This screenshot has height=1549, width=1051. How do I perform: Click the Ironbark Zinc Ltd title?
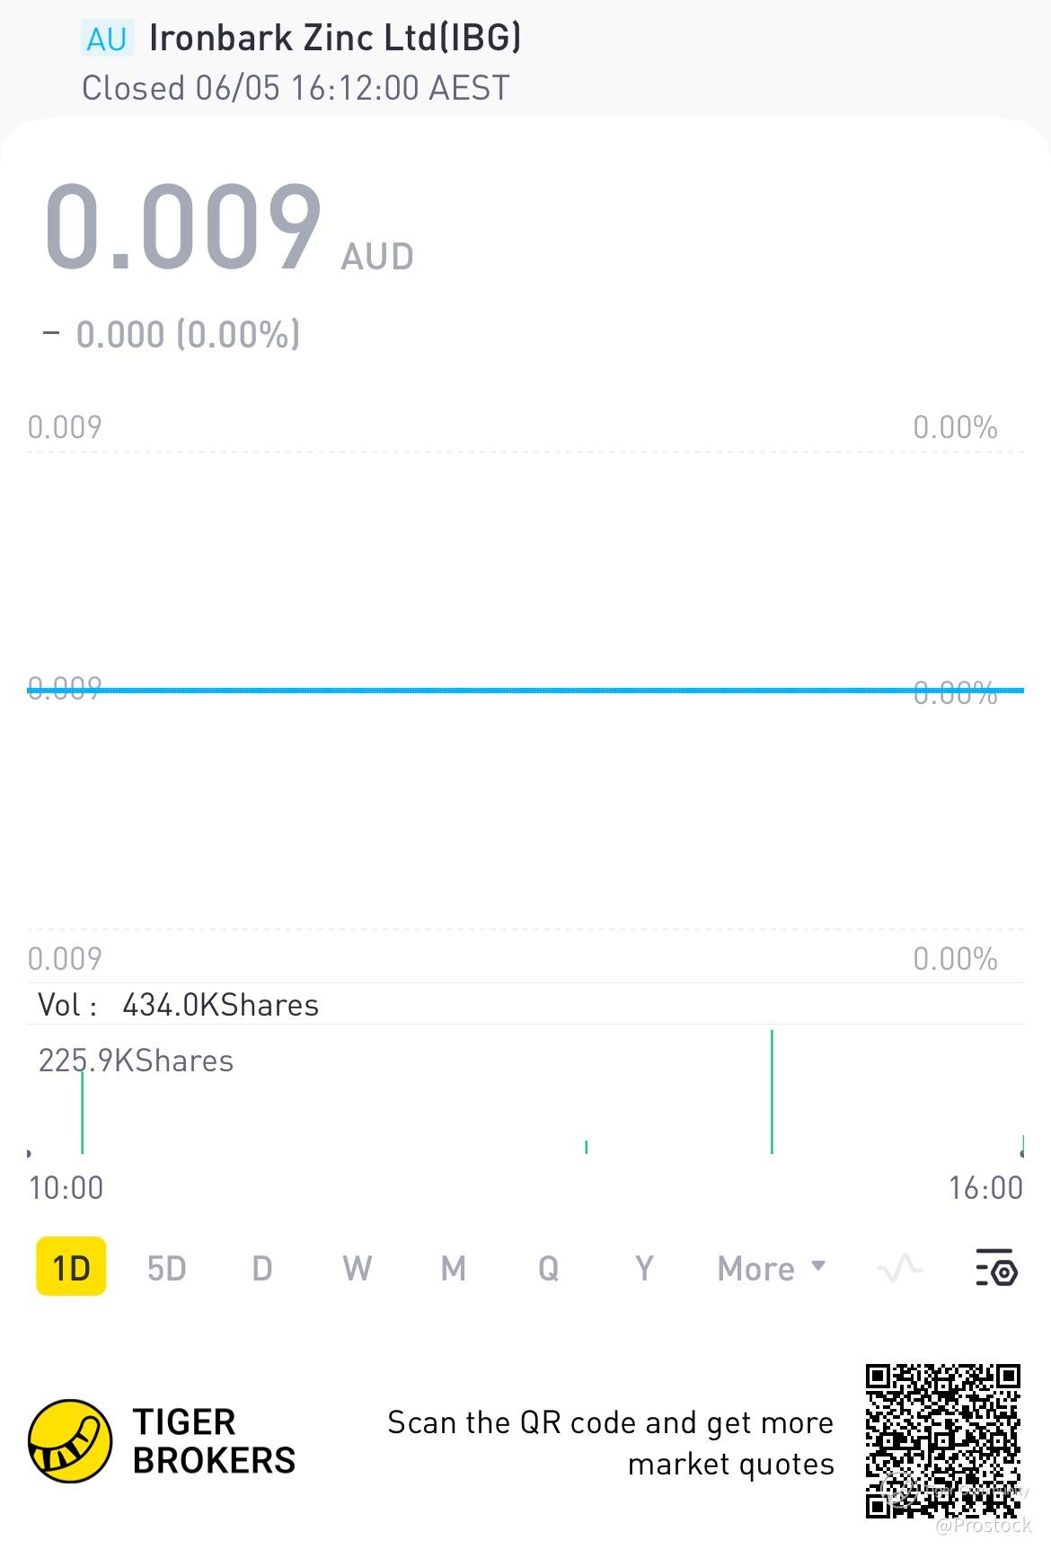tap(334, 38)
